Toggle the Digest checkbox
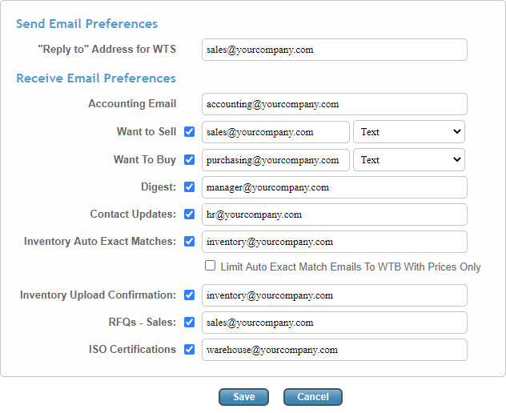Viewport: 506px width, 413px height. [190, 187]
